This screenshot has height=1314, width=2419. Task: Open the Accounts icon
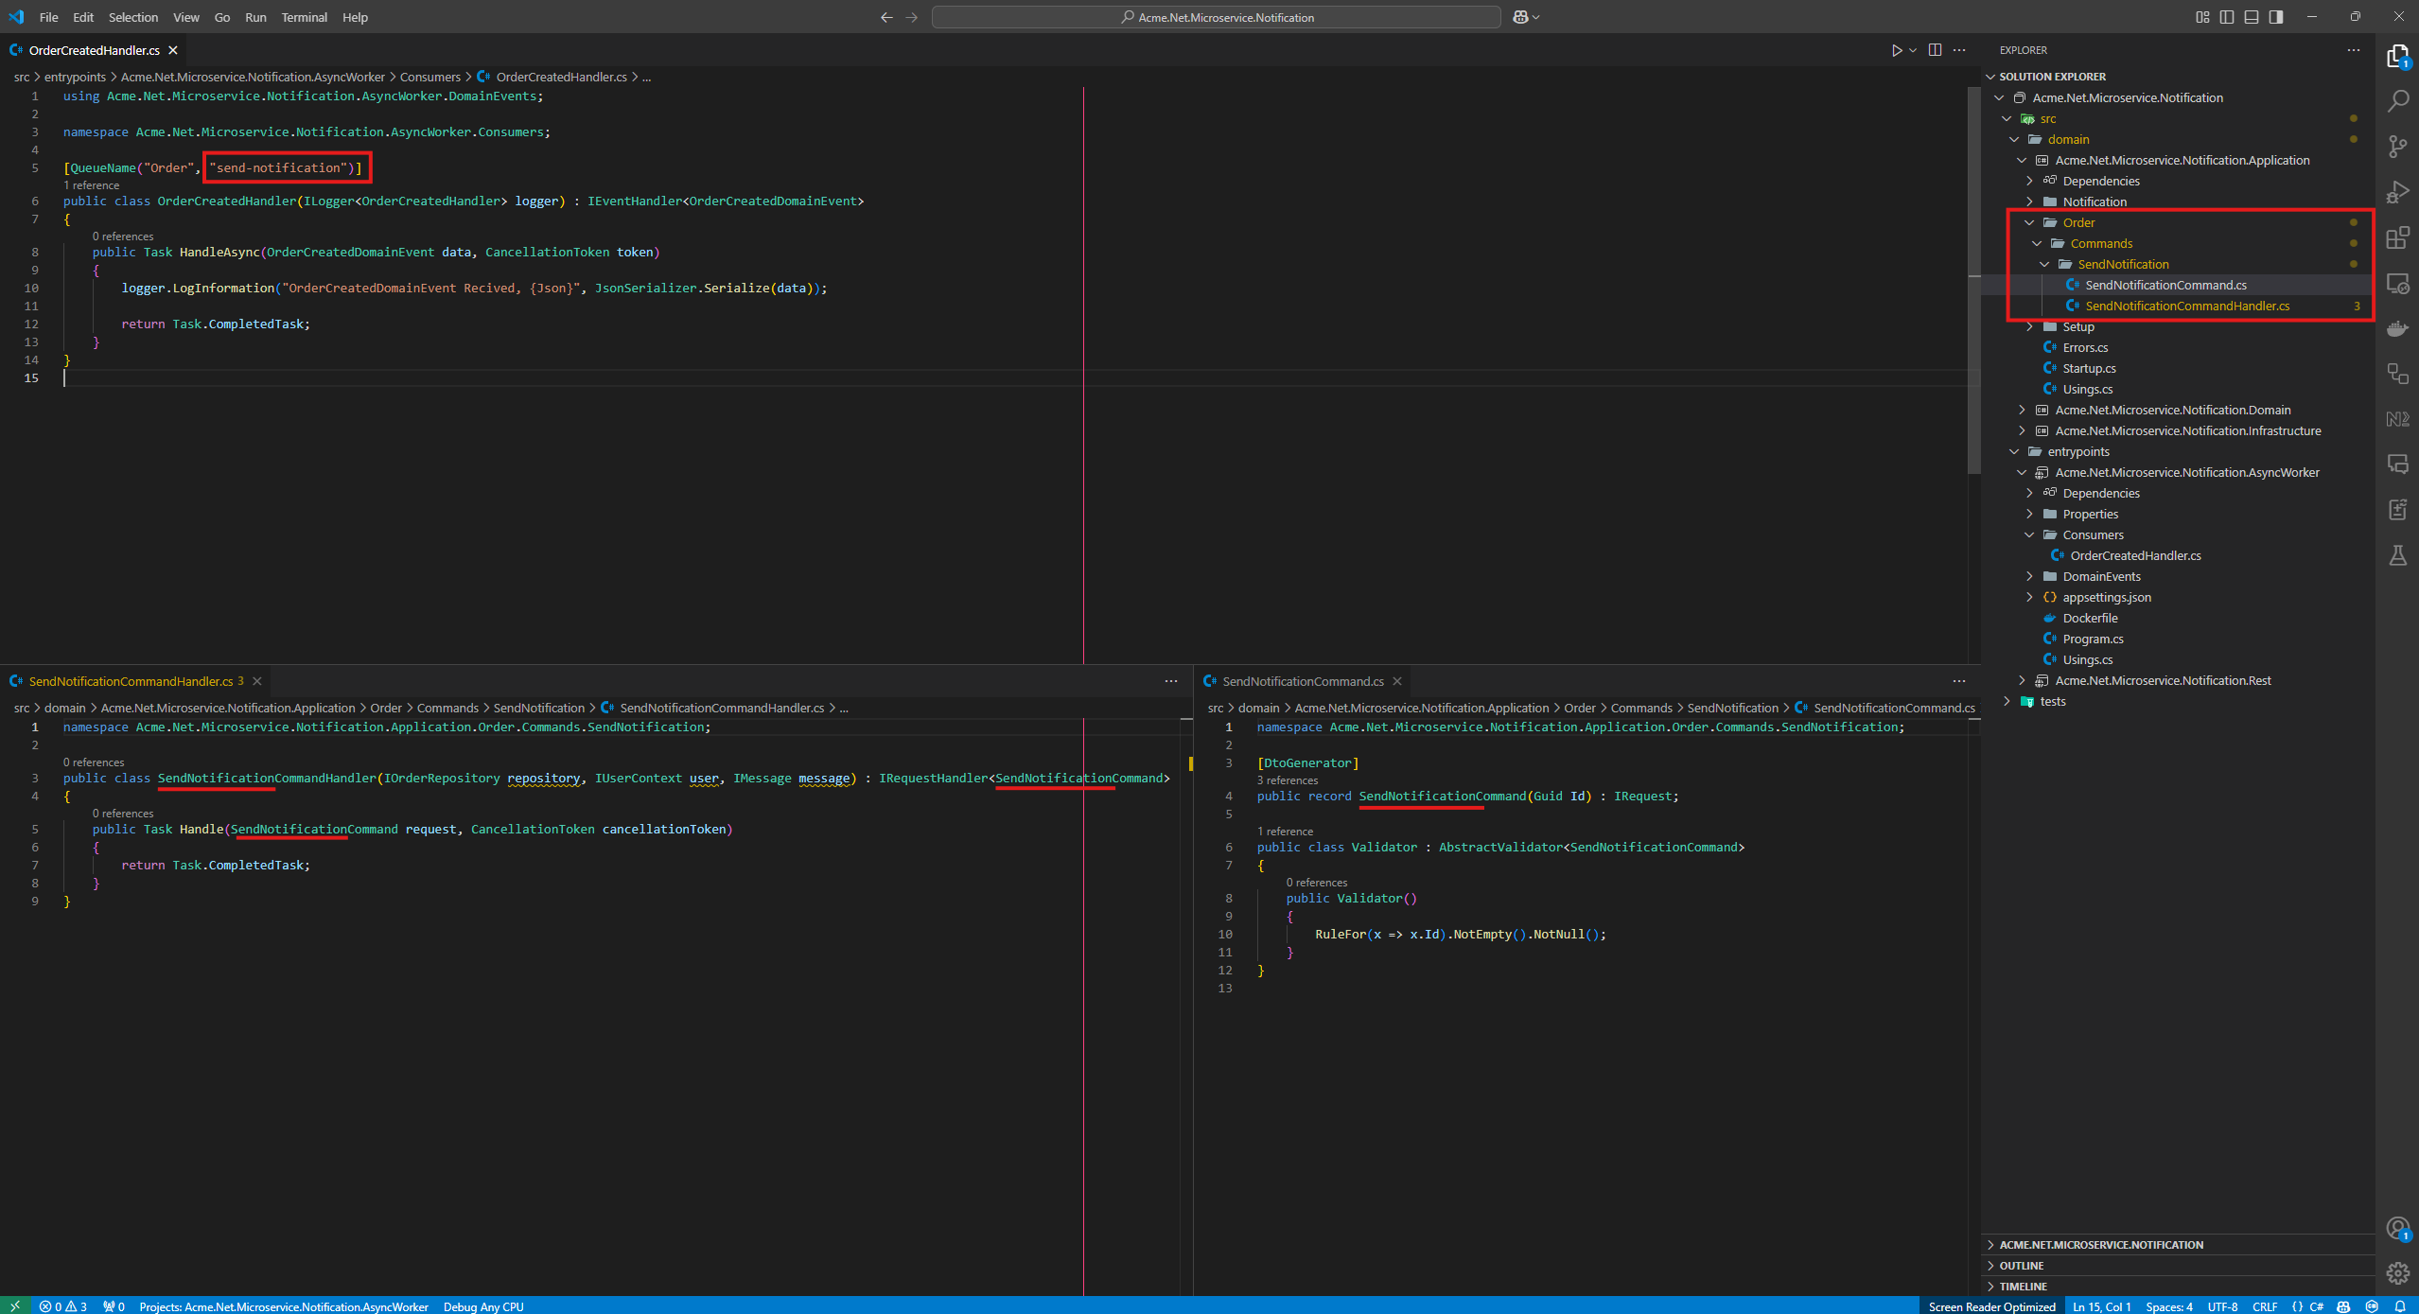tap(2397, 1229)
